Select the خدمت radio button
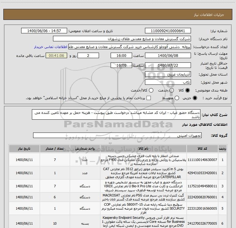The height and width of the screenshot is (228, 236). (x=172, y=90)
